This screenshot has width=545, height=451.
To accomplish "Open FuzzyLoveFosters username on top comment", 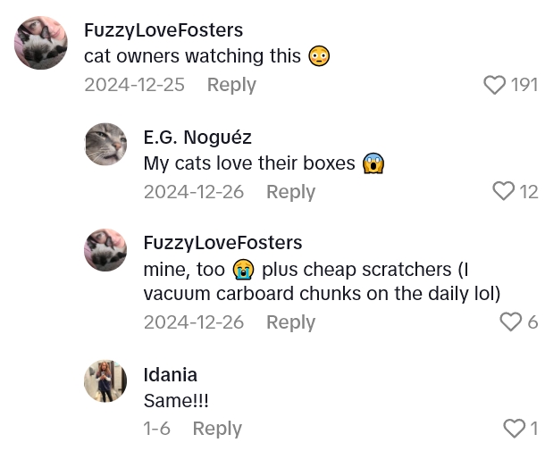I will click(163, 30).
